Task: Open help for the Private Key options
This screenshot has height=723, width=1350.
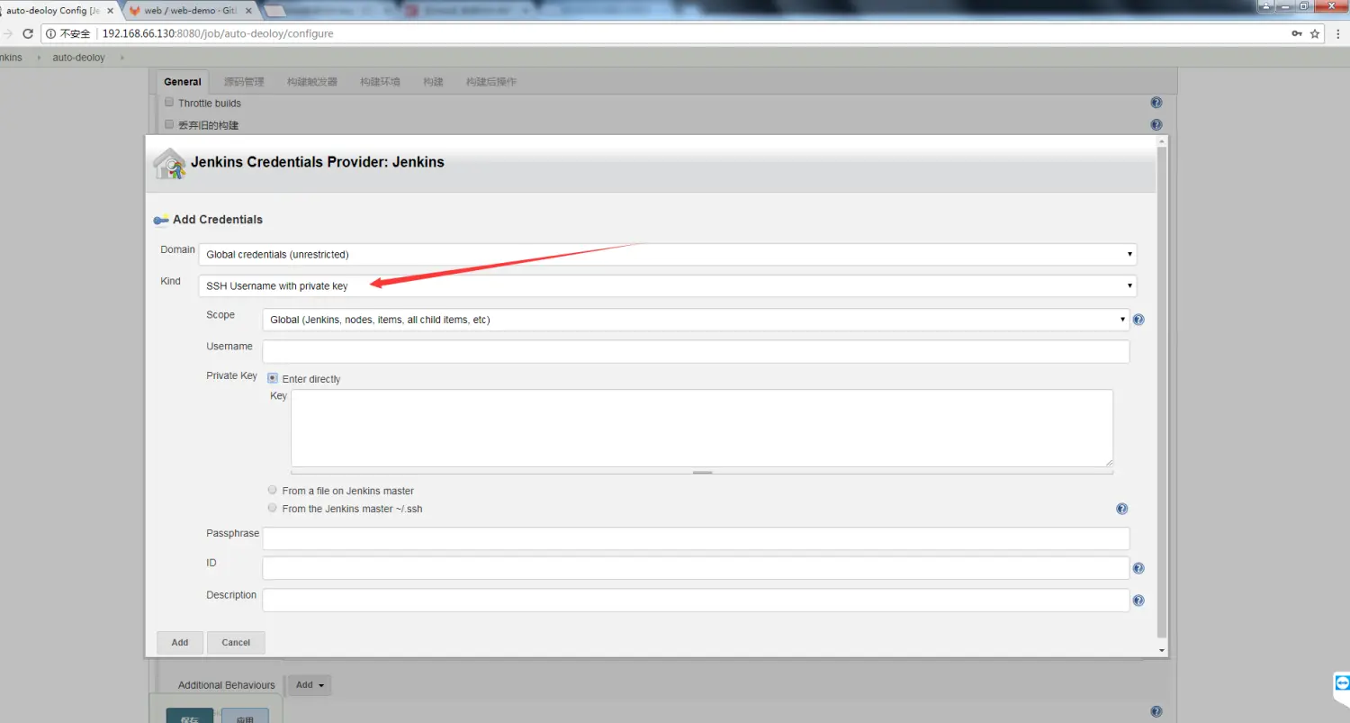Action: point(1121,509)
